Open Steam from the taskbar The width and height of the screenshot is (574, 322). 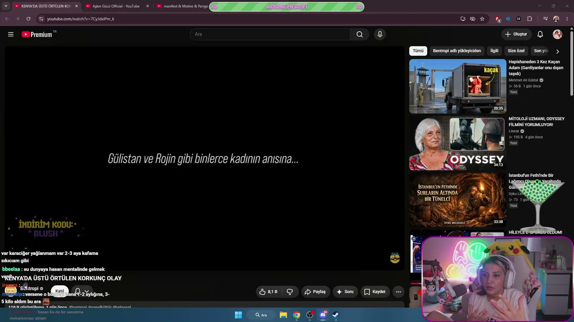click(335, 315)
